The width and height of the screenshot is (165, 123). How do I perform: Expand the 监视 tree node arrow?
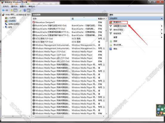tap(3, 27)
